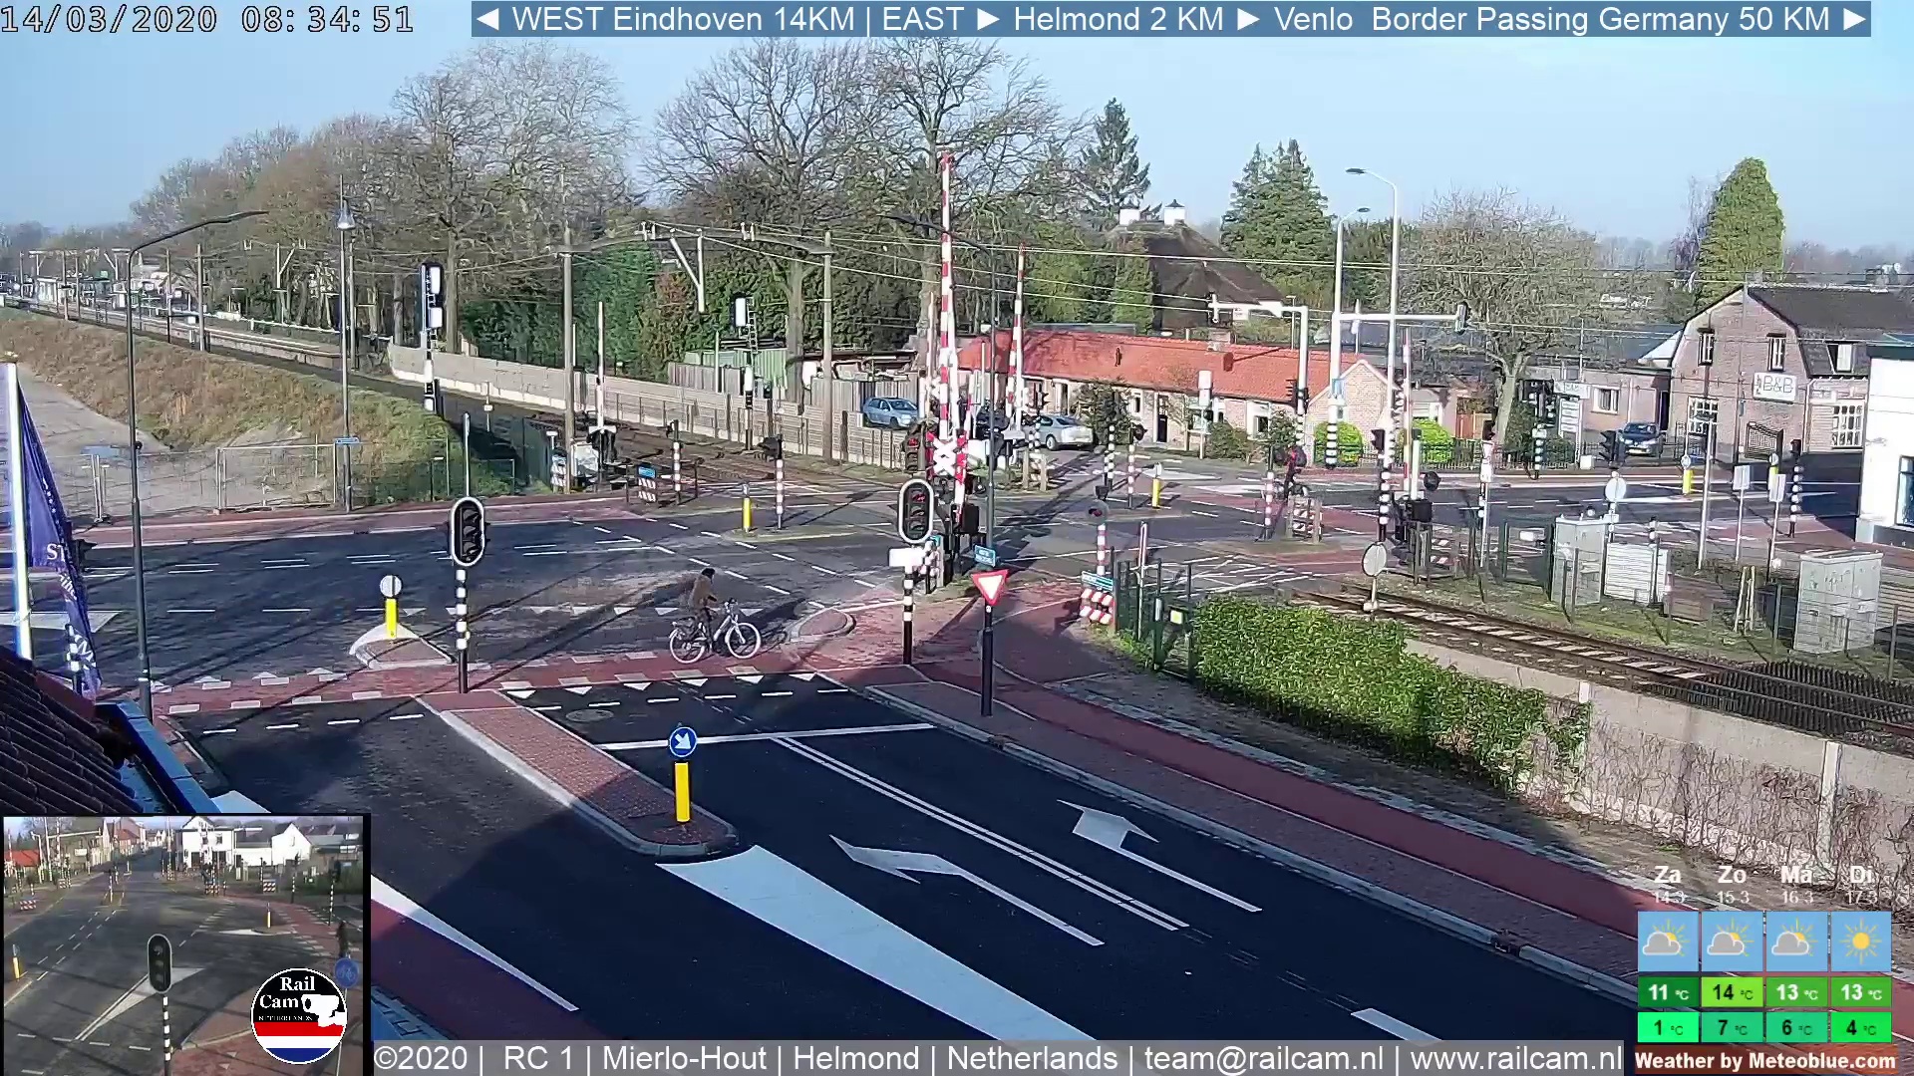This screenshot has height=1076, width=1914.
Task: Click the date and time stamp overlay
Action: point(206,19)
